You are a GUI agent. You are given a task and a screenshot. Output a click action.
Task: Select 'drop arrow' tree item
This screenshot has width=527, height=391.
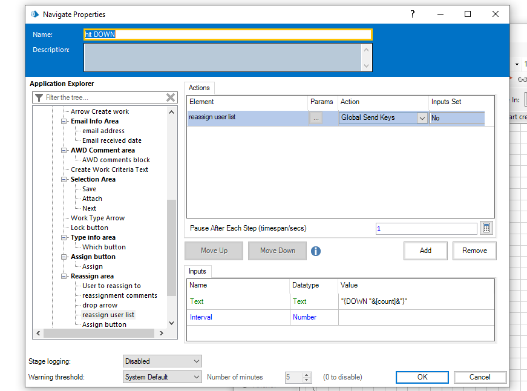click(x=100, y=305)
